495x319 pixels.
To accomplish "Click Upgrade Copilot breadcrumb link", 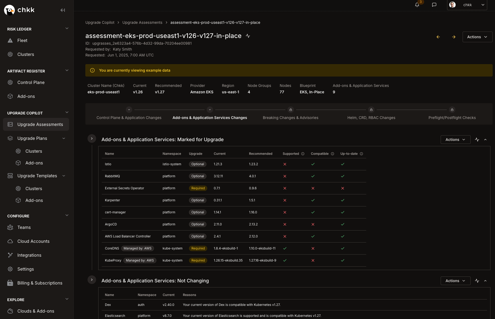I will click(x=100, y=22).
